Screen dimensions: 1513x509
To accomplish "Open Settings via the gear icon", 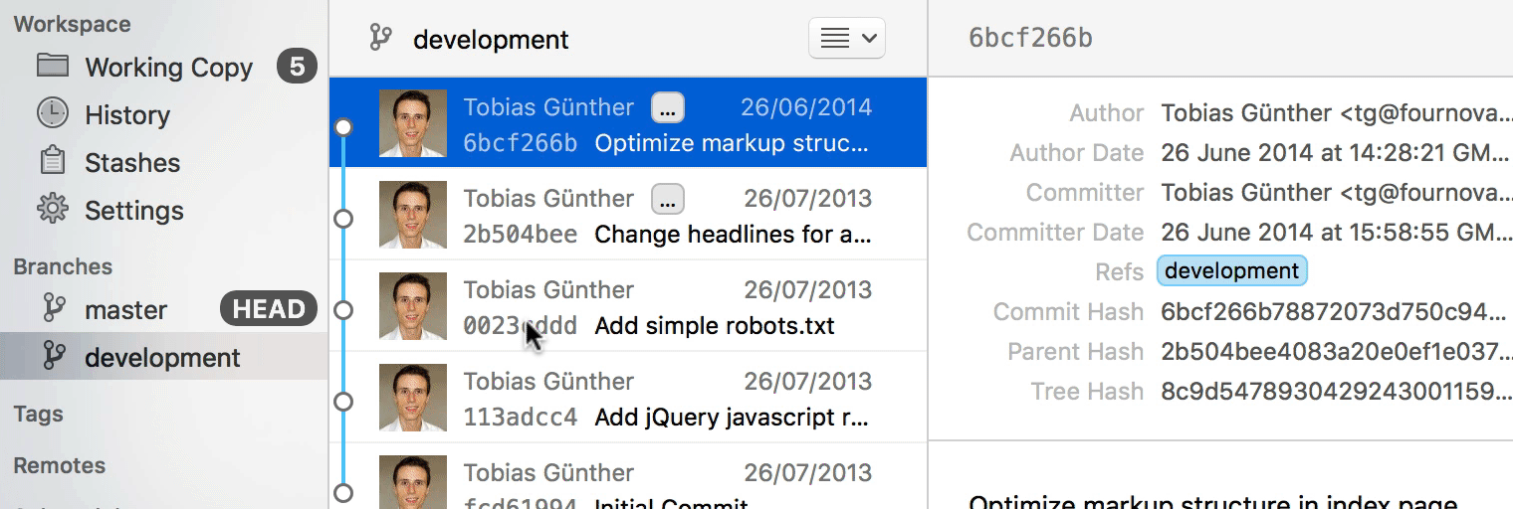I will [x=53, y=210].
